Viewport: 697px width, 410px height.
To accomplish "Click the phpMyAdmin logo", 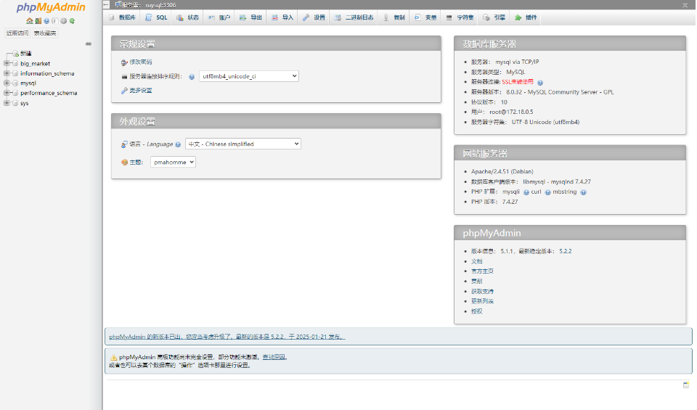I will [51, 7].
